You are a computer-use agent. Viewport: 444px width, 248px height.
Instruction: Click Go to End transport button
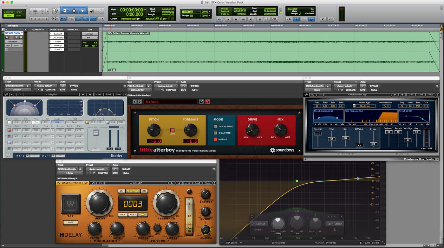pos(251,19)
